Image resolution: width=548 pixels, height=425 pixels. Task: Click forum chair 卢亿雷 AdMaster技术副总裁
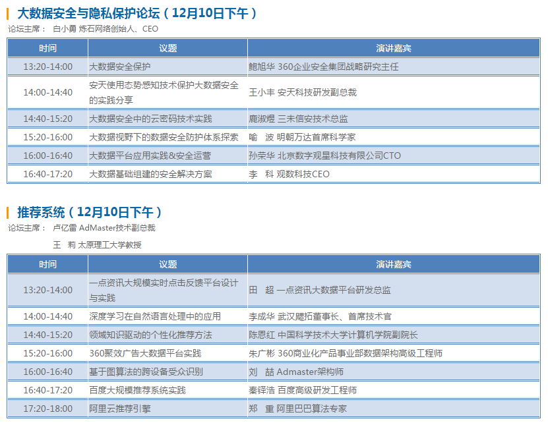[x=104, y=228]
